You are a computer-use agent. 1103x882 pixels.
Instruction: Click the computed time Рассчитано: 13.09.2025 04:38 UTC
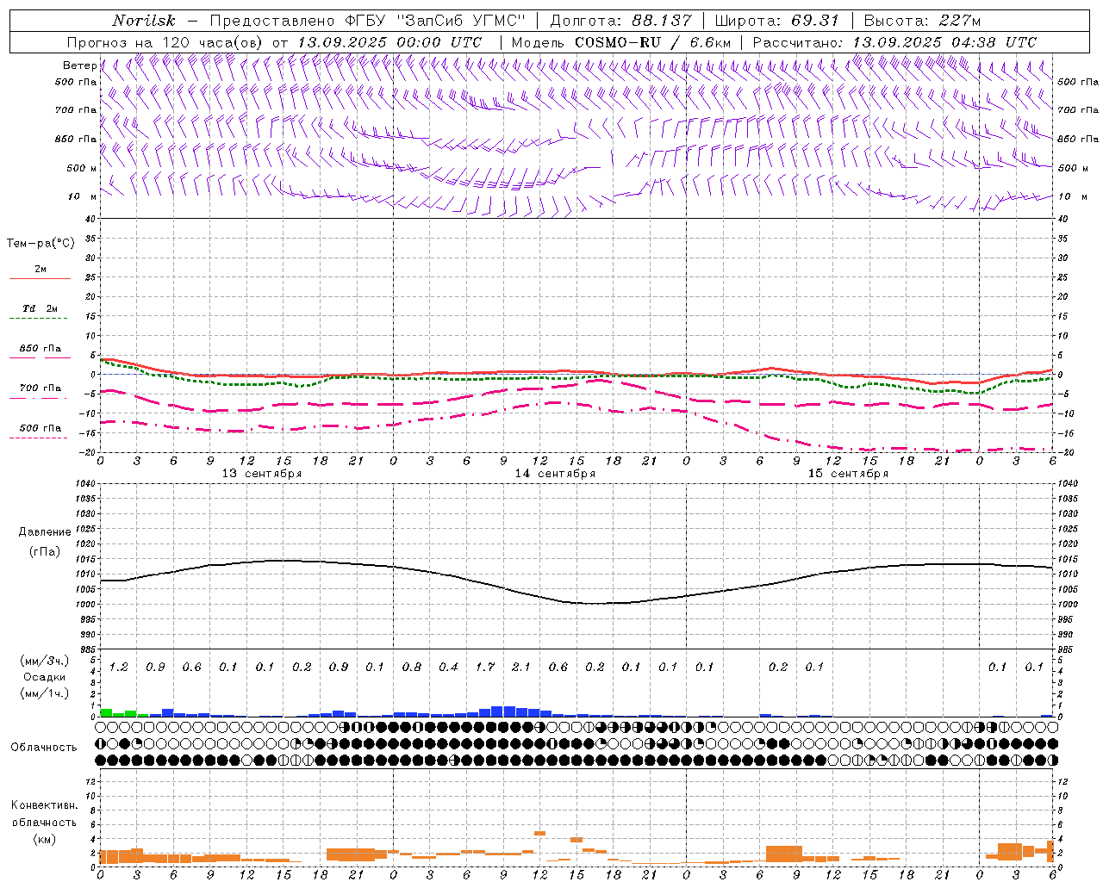(x=894, y=42)
